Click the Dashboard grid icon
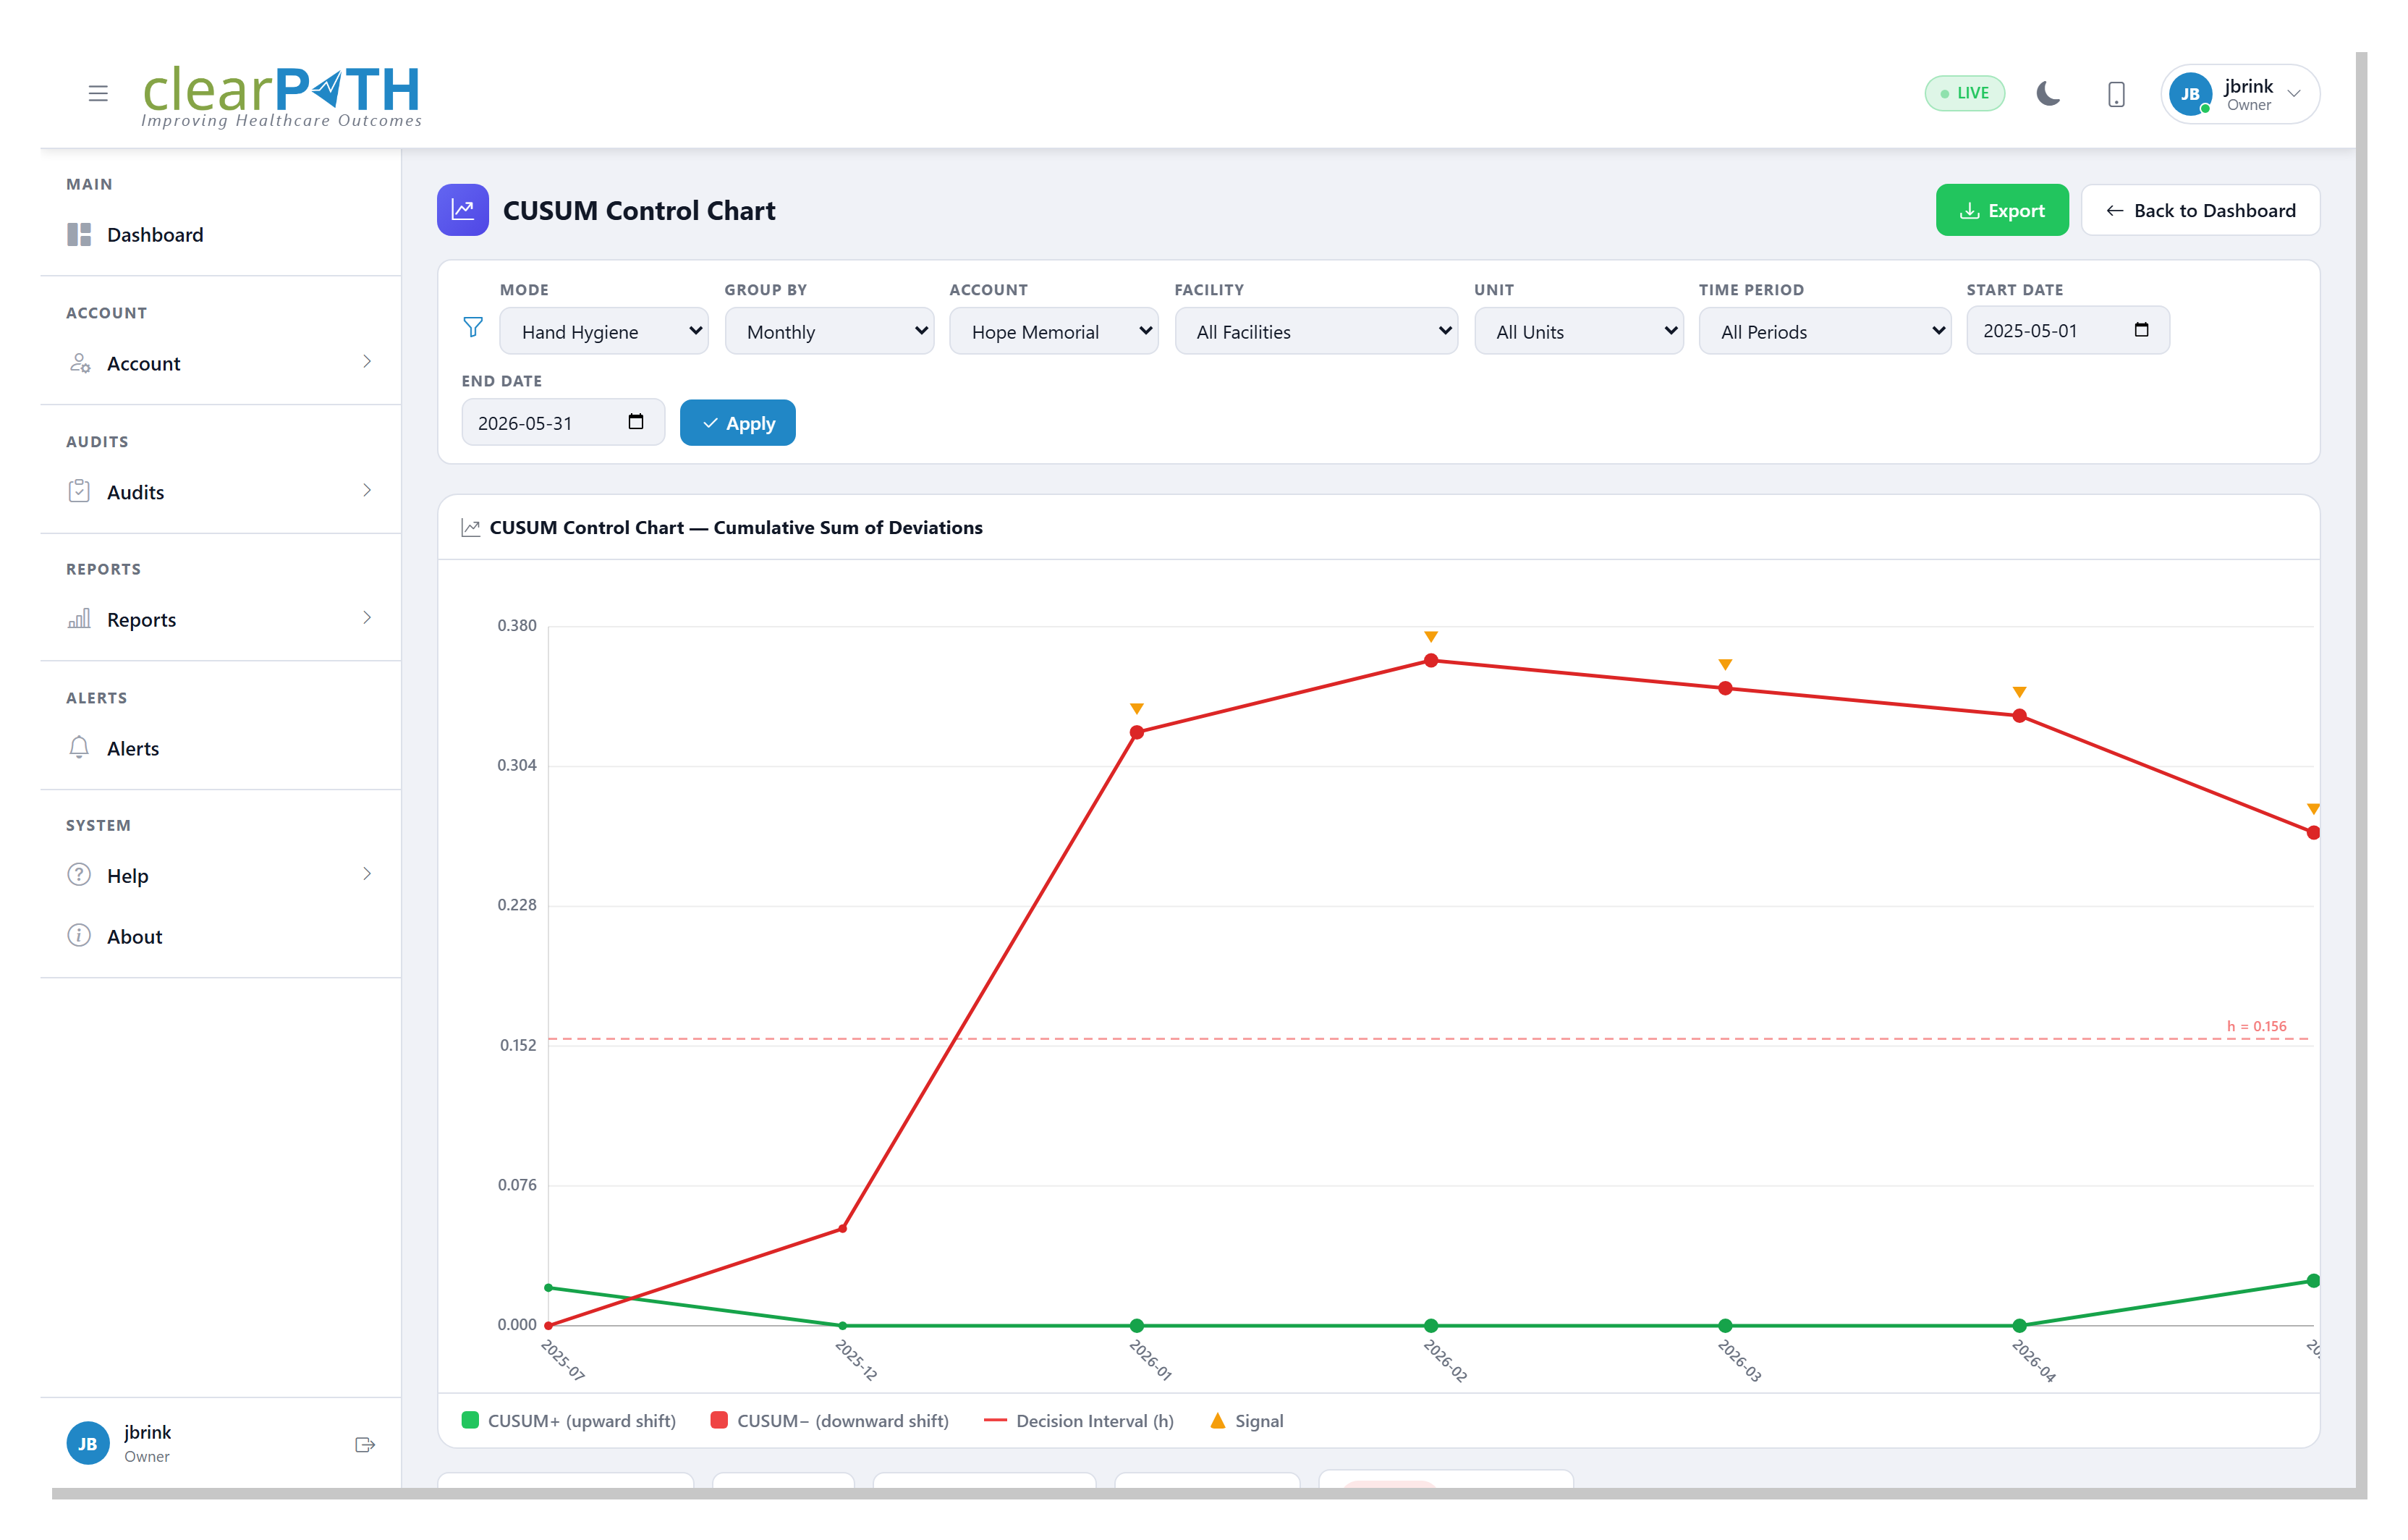 (x=79, y=235)
